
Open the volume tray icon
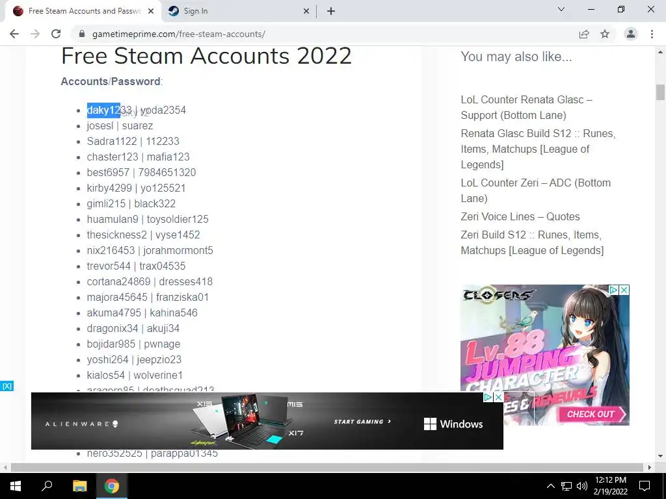[x=581, y=486]
